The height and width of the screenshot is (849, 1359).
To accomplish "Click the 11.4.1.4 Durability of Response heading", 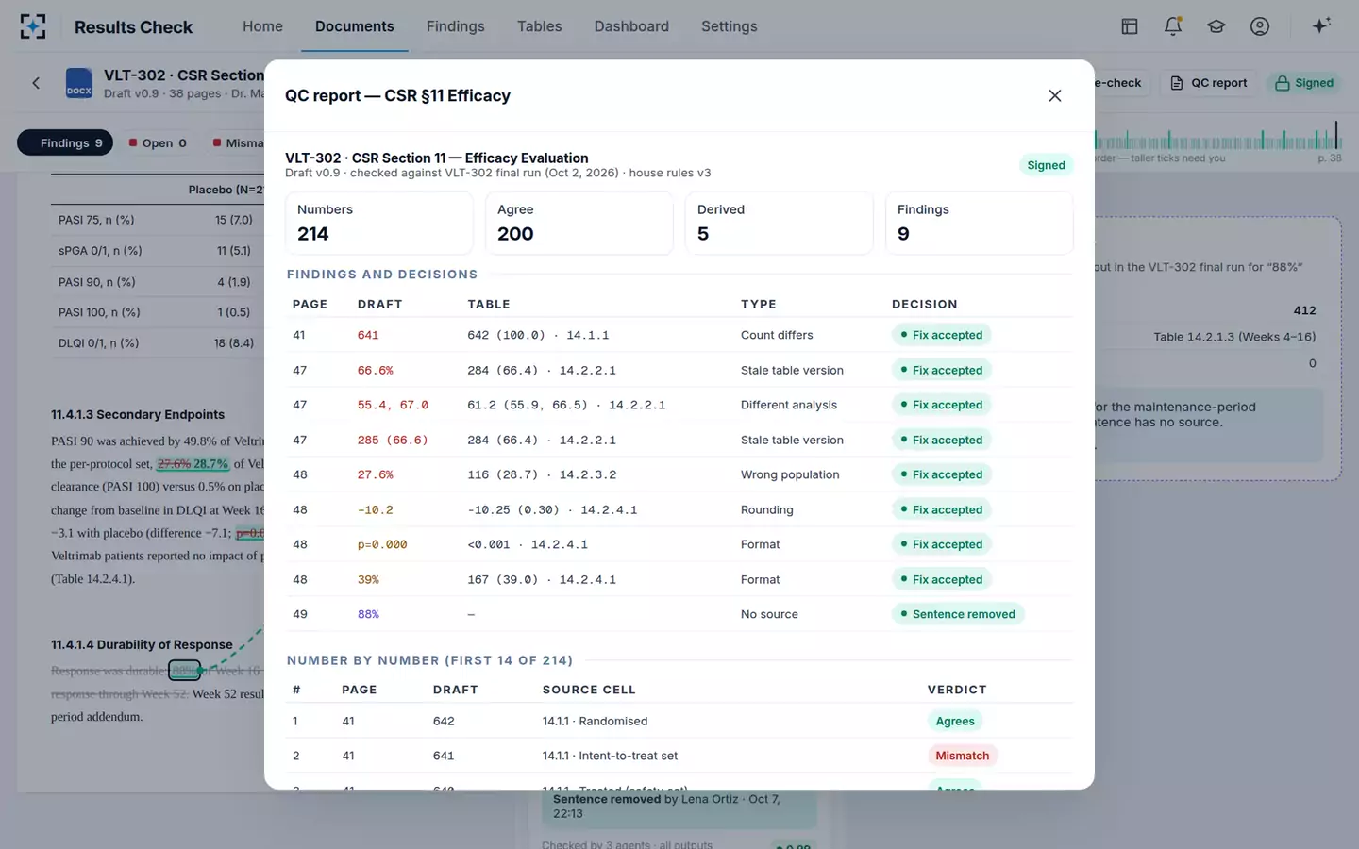I will click(142, 644).
